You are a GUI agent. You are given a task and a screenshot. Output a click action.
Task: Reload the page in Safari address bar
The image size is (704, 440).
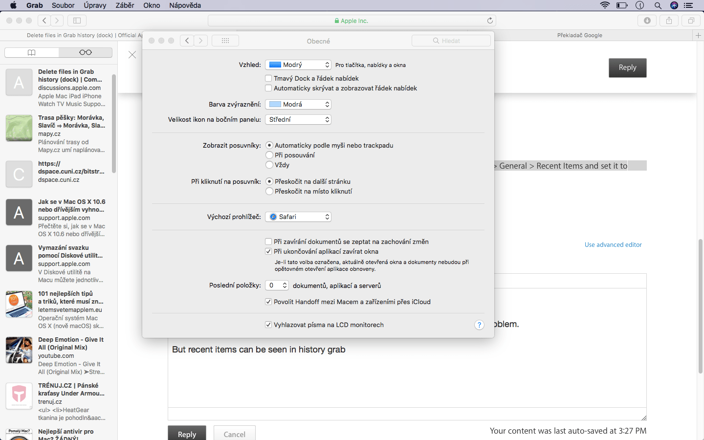pos(490,21)
